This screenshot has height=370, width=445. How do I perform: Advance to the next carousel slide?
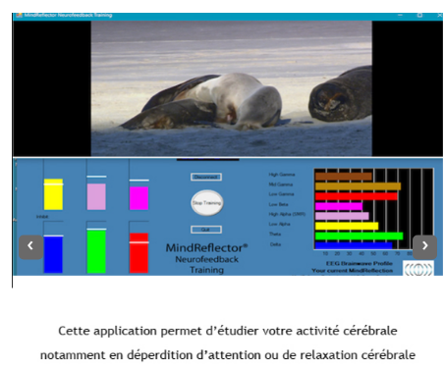[424, 246]
